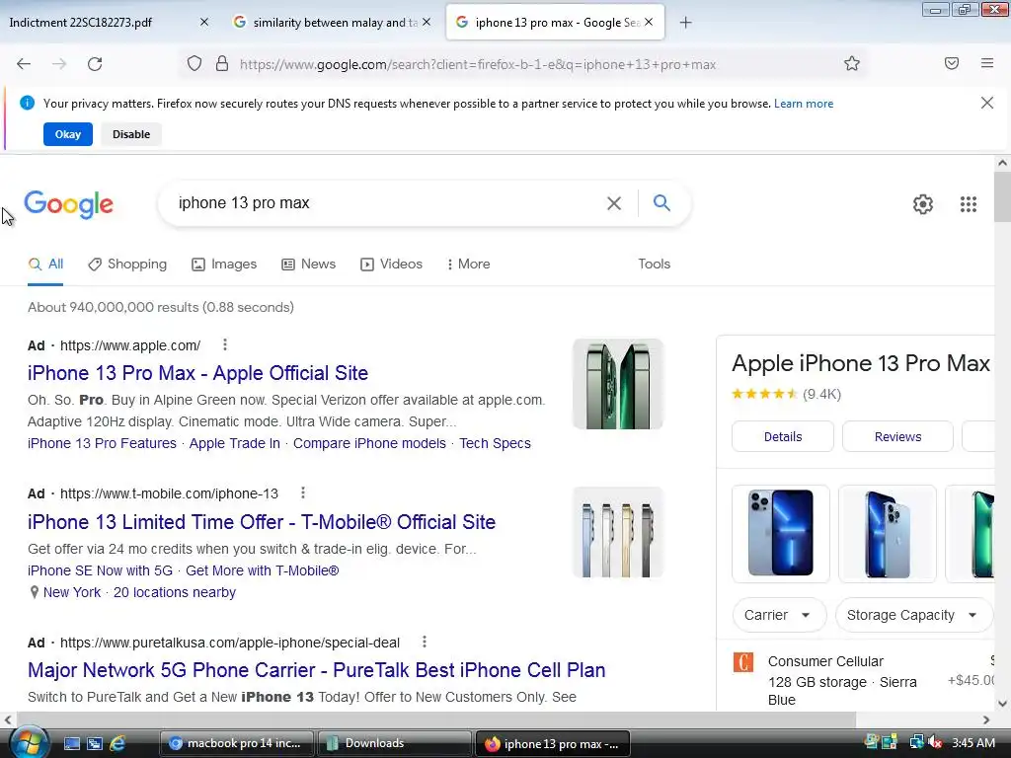Open the Google apps grid

pyautogui.click(x=969, y=204)
